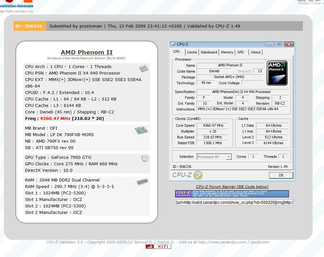Click the RAM stick icon beside RAM info
Screen dimensions: 324x257
pyautogui.click(x=142, y=182)
